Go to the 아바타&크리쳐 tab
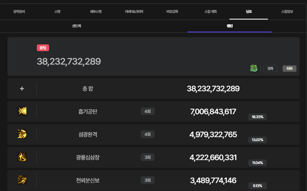 click(134, 12)
